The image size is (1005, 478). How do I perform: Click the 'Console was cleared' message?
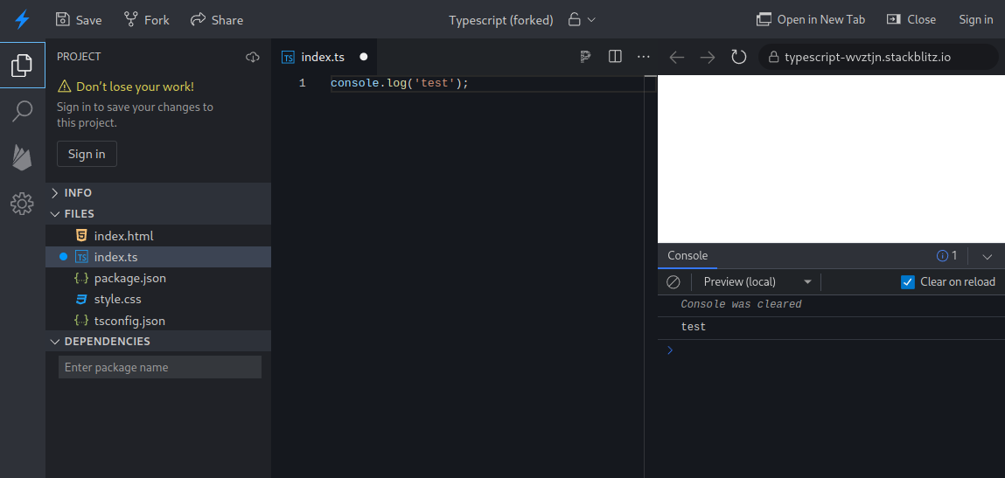741,304
